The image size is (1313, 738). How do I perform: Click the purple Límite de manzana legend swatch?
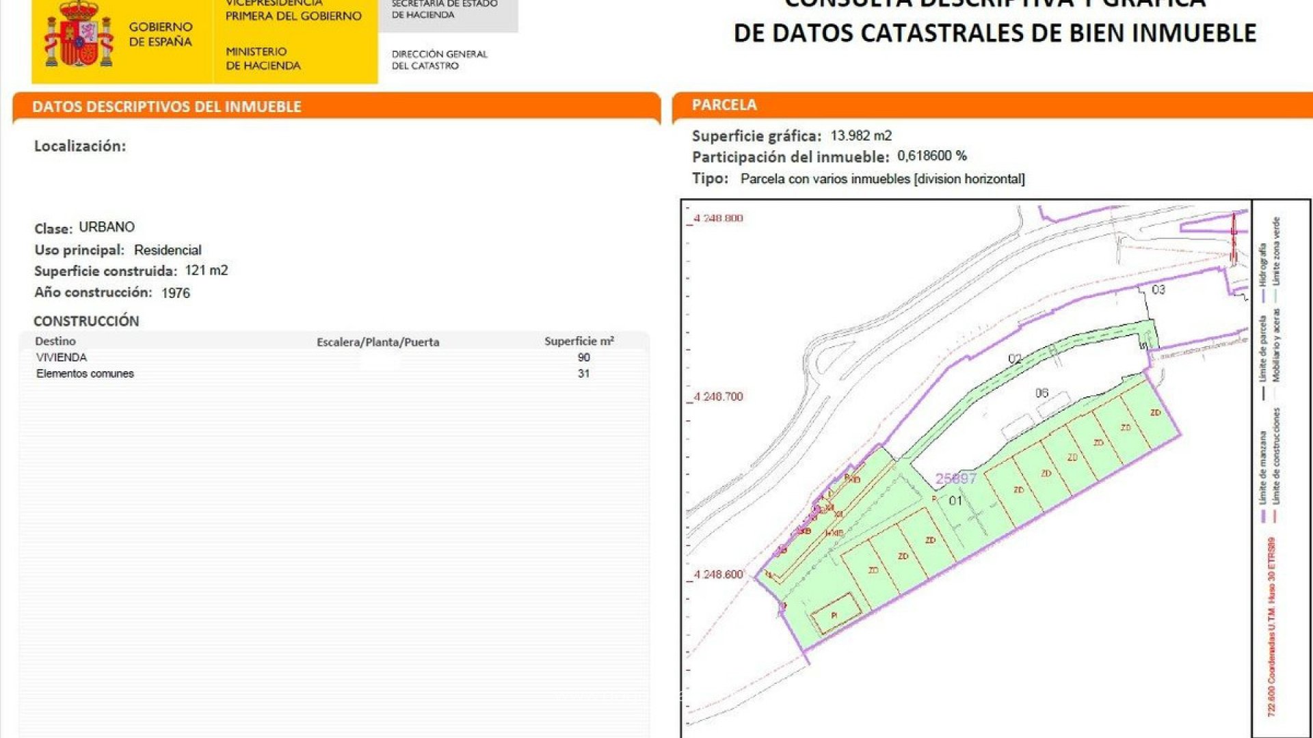tap(1263, 516)
